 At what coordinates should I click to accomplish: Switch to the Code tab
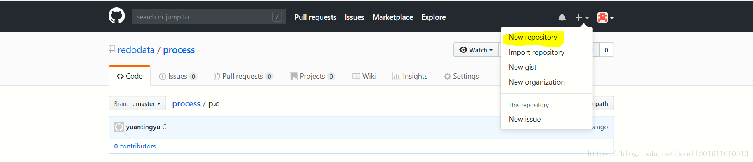130,76
